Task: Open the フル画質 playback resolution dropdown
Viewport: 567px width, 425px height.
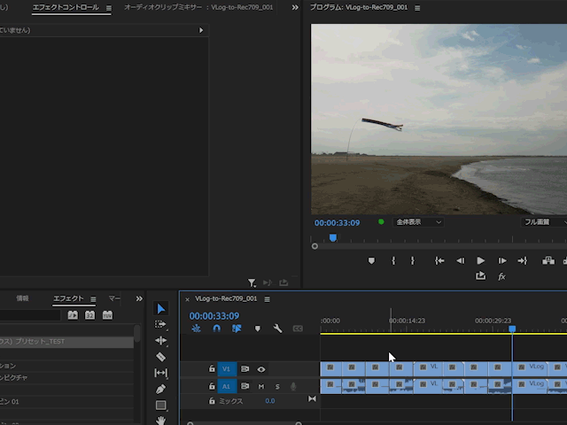Action: coord(542,222)
